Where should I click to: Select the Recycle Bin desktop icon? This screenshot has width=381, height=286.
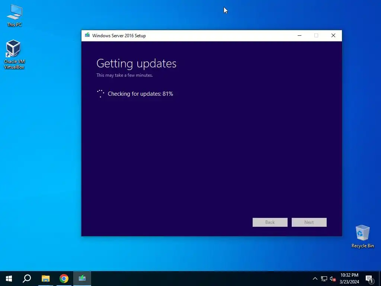[362, 236]
